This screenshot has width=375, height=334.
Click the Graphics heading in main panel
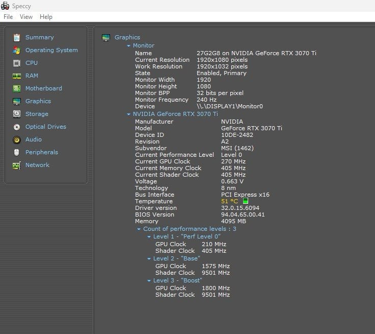click(x=127, y=37)
